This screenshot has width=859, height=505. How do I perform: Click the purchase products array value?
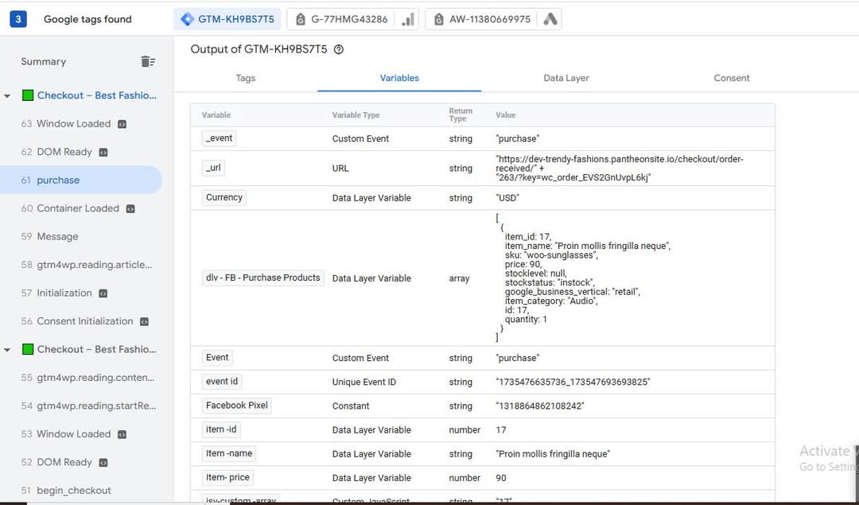click(583, 278)
